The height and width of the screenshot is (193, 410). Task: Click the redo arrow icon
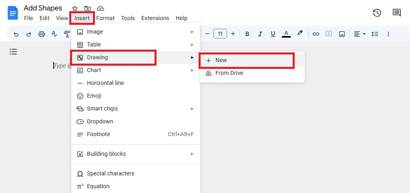pos(29,34)
